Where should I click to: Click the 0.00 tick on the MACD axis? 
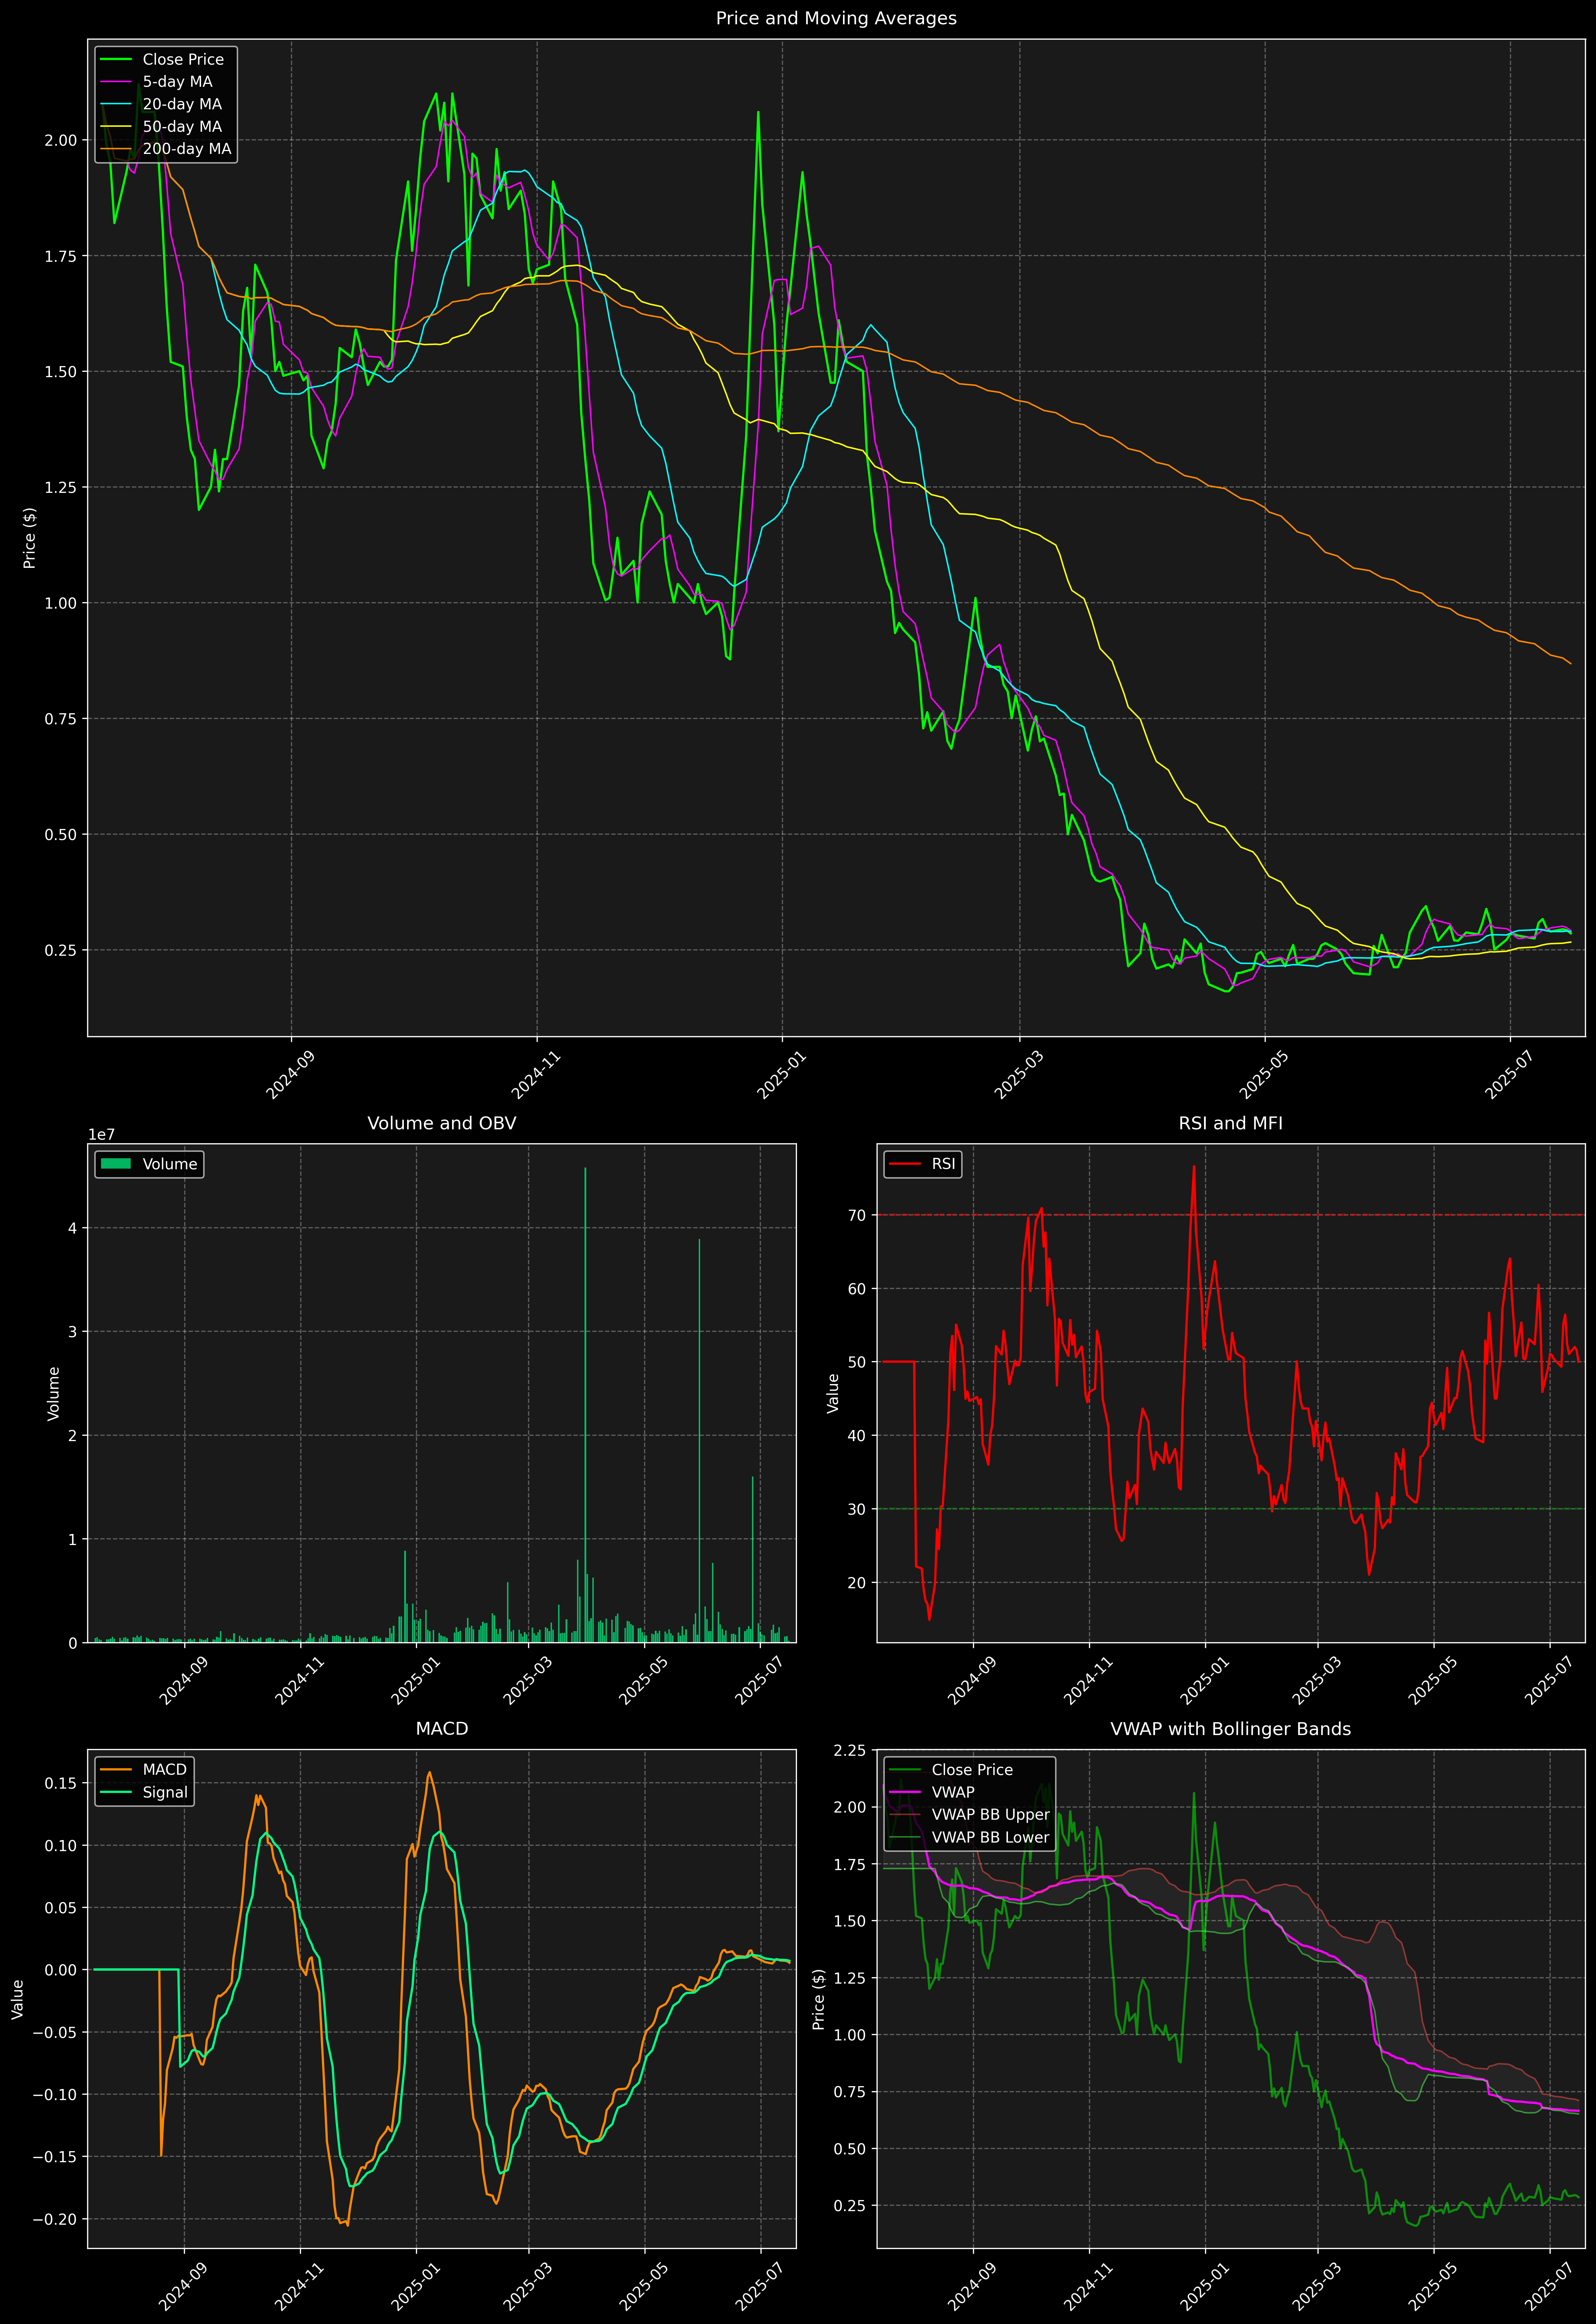61,1970
